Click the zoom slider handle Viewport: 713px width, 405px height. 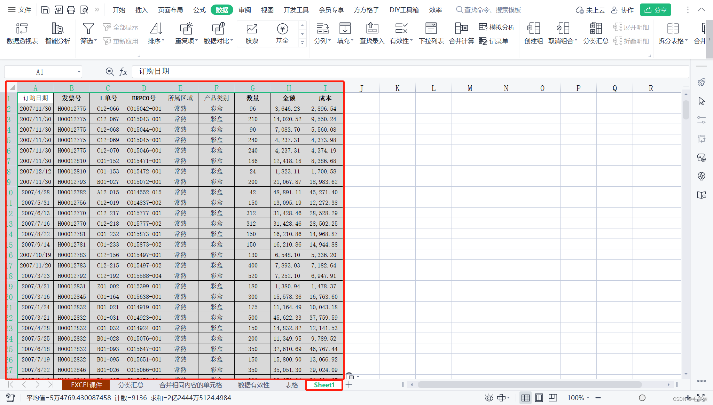coord(642,398)
